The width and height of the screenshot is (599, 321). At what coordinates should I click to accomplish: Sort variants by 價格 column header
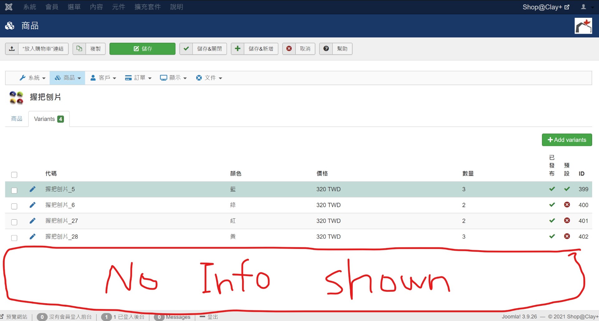(322, 173)
